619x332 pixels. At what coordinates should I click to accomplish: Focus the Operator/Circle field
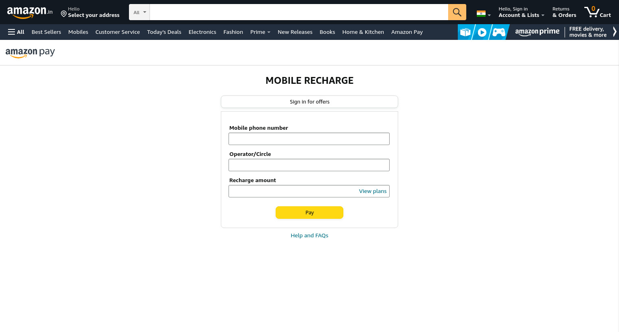click(x=309, y=165)
